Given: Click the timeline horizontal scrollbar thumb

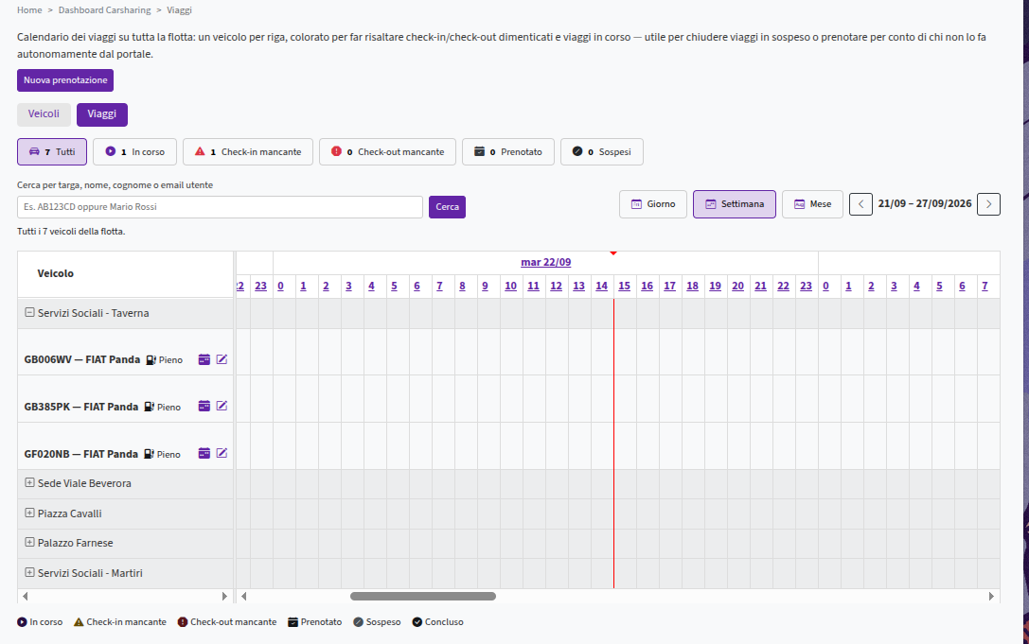Looking at the screenshot, I should (x=423, y=596).
